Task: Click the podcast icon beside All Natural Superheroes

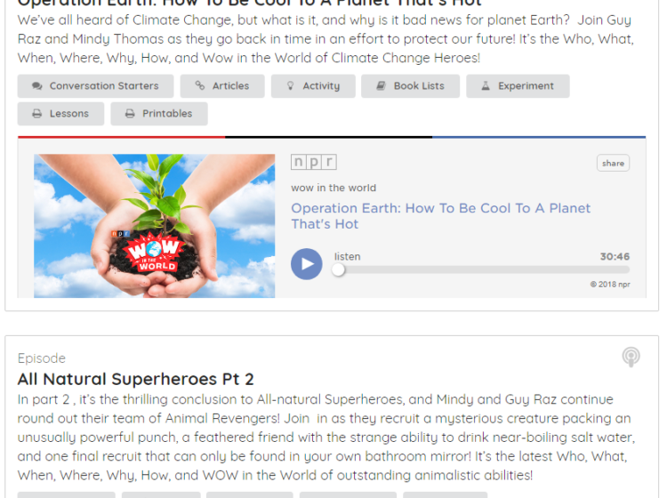Action: (631, 357)
